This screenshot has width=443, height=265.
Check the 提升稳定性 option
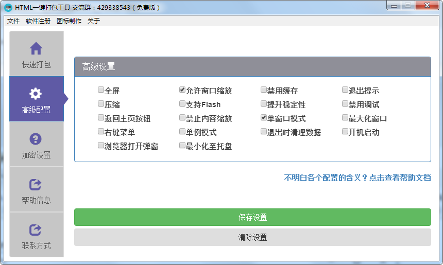click(x=264, y=103)
